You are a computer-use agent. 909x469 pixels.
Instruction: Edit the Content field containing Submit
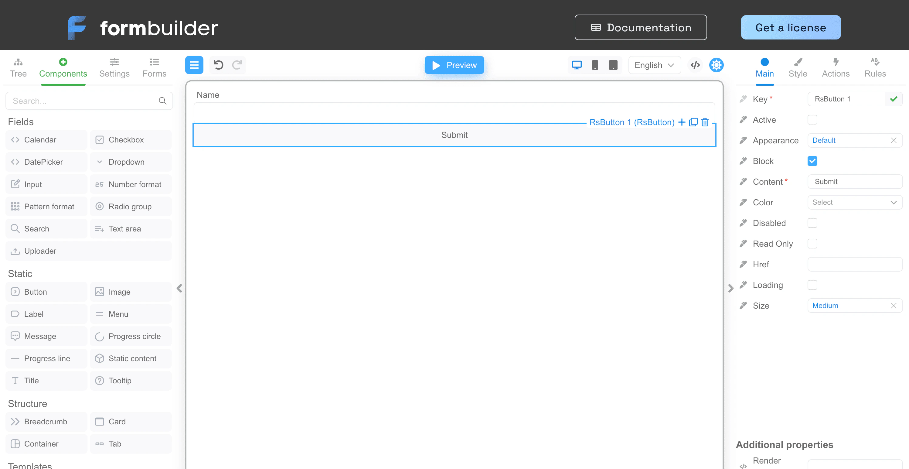[x=855, y=182]
